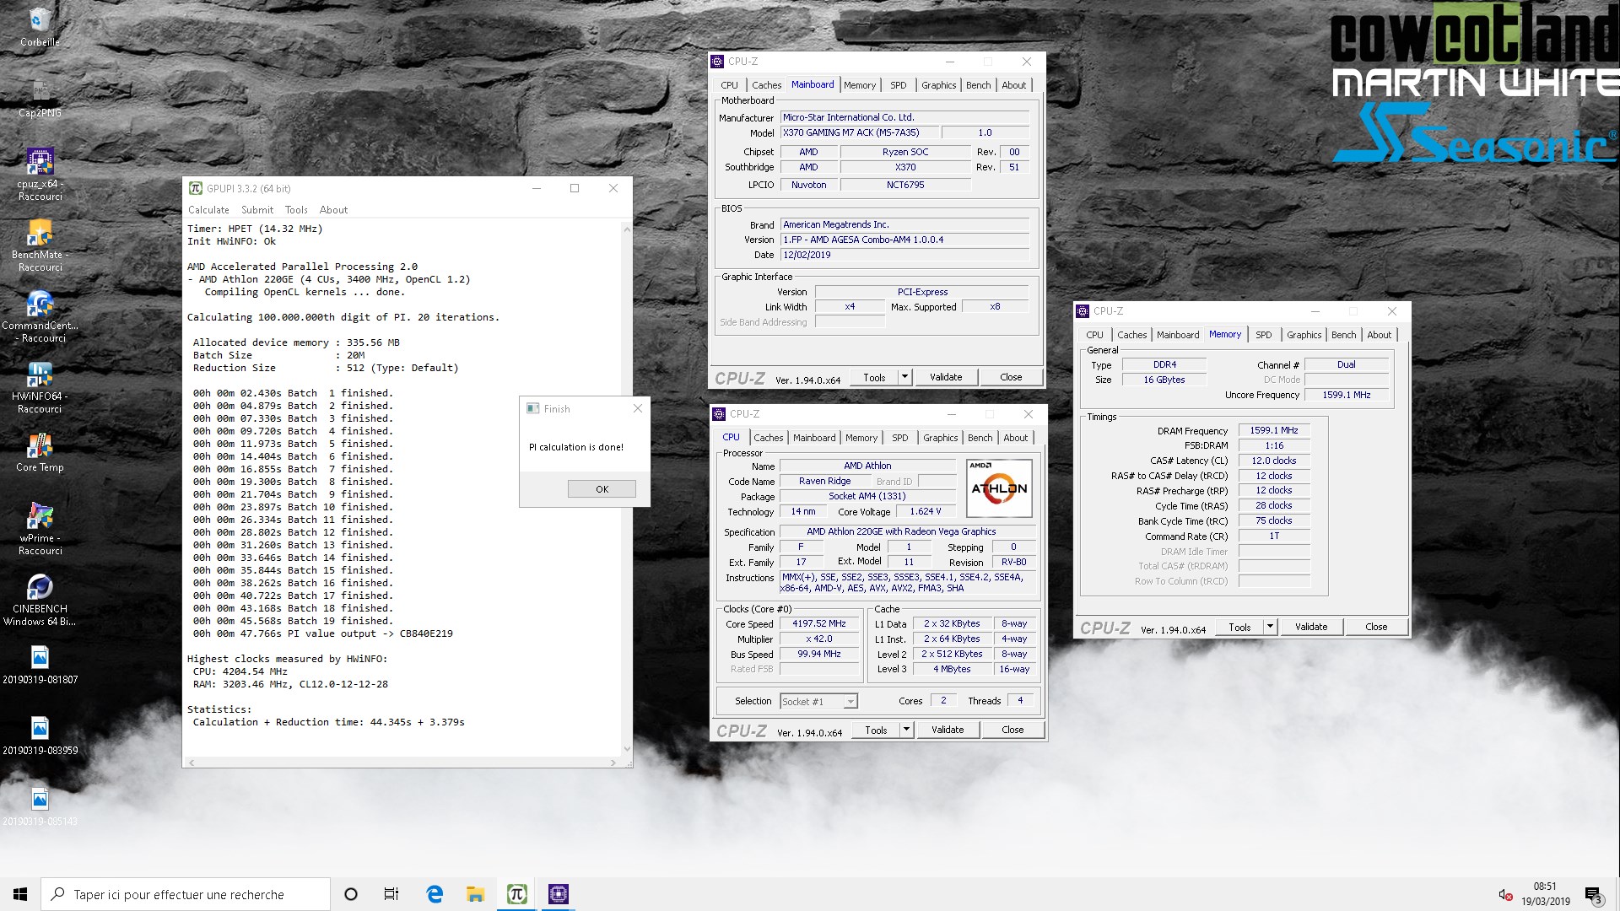Expand the Socket #1 selection dropdown
The image size is (1620, 911).
[x=850, y=702]
